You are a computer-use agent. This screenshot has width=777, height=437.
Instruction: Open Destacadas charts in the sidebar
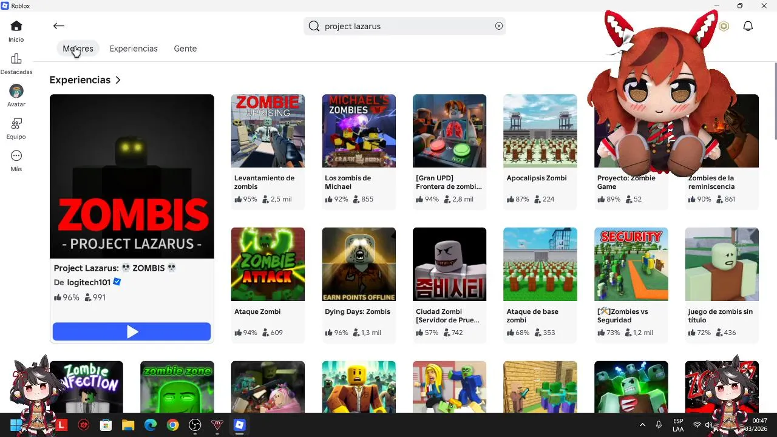[x=16, y=64]
